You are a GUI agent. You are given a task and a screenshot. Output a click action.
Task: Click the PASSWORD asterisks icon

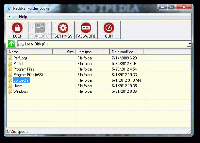[86, 28]
